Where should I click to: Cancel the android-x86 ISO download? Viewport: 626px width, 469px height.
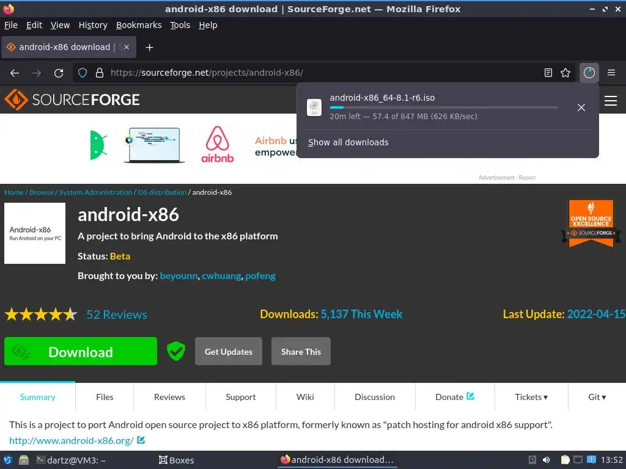pos(581,107)
